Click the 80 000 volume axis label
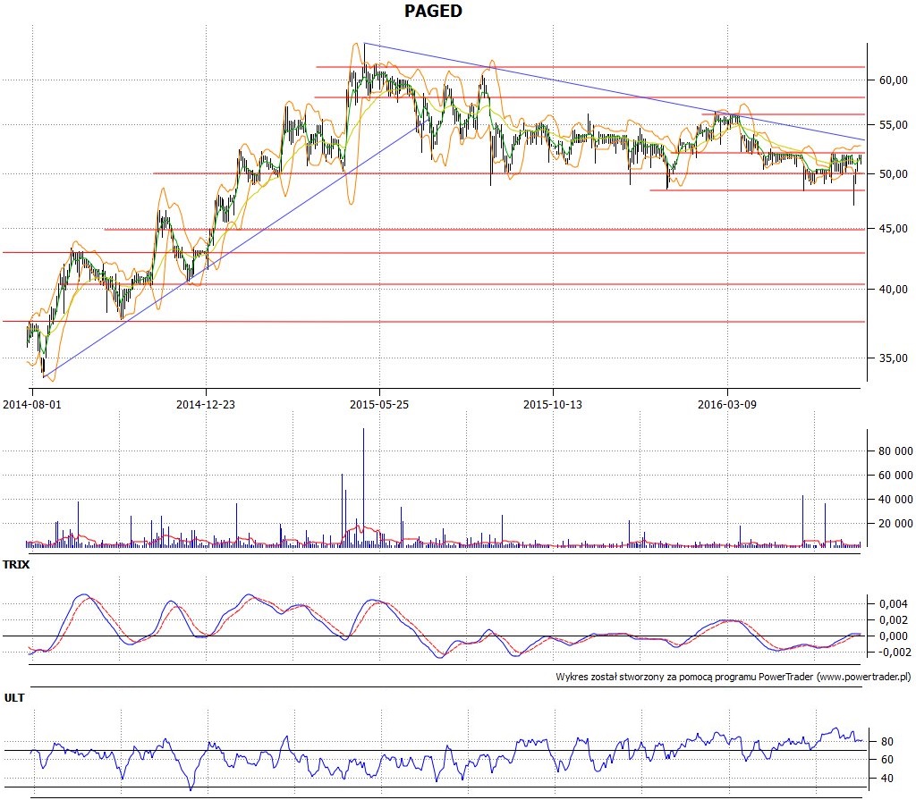Viewport: 916px width, 800px height. [x=895, y=451]
